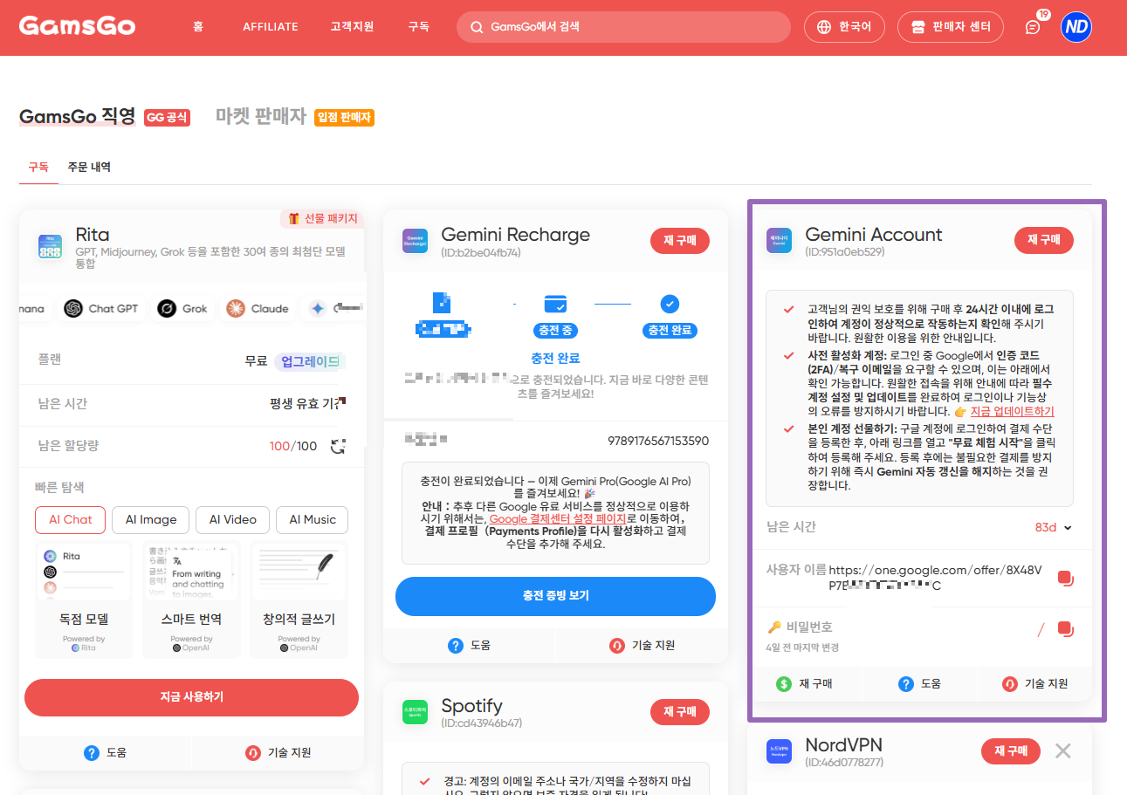
Task: Open 구독 in the top navigation bar
Action: point(418,27)
